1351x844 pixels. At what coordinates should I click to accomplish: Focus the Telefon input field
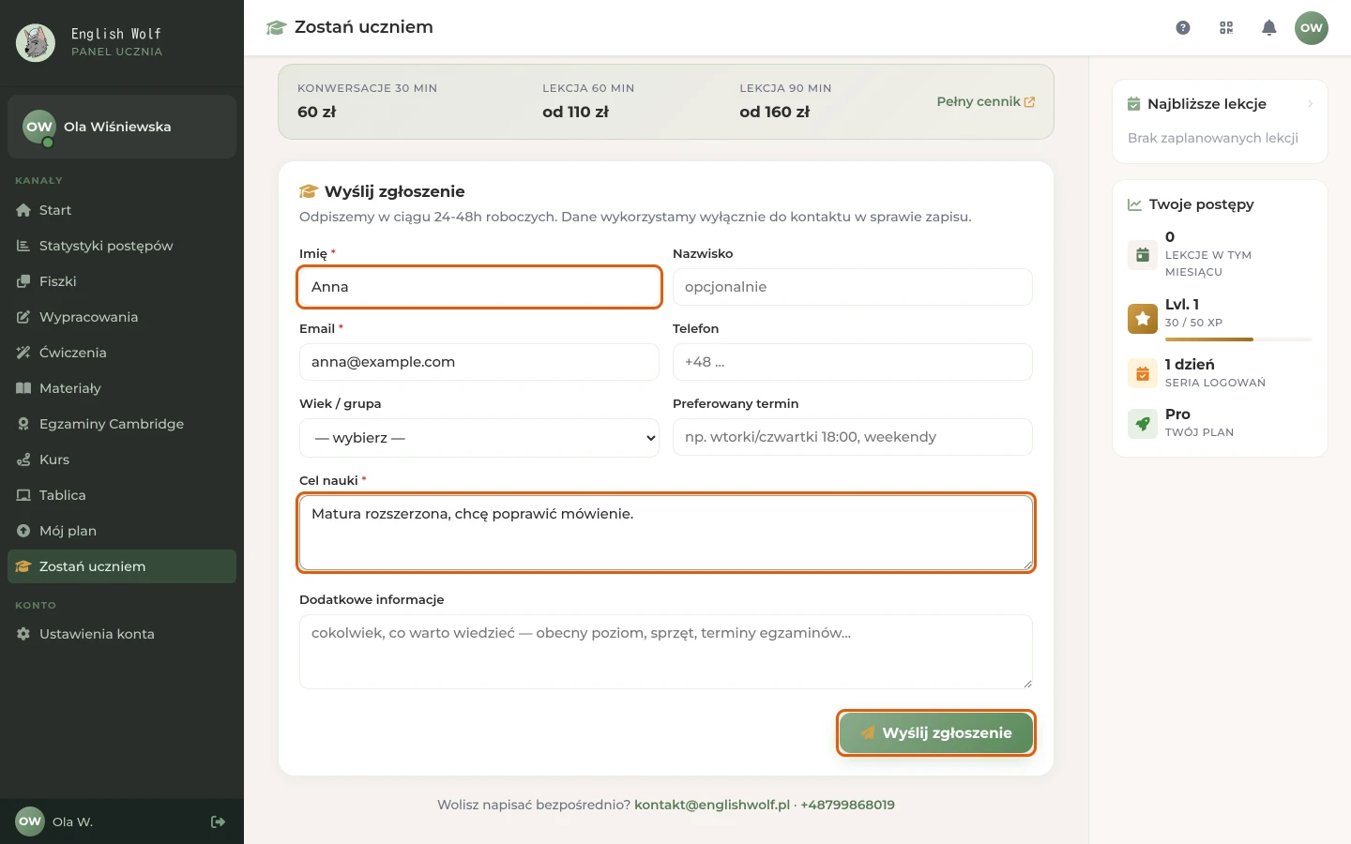point(853,362)
